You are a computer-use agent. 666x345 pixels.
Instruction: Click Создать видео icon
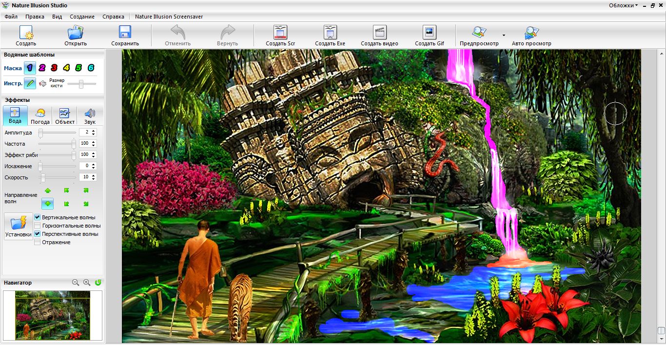(380, 32)
